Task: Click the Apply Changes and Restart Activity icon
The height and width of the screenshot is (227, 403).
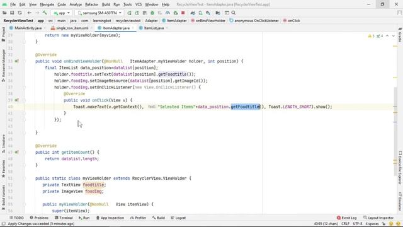Action: coord(137,13)
